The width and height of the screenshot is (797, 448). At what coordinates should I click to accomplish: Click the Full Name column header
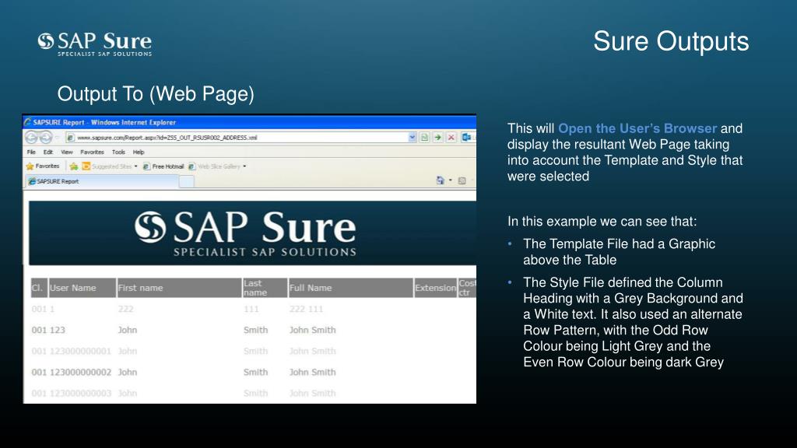pyautogui.click(x=351, y=288)
